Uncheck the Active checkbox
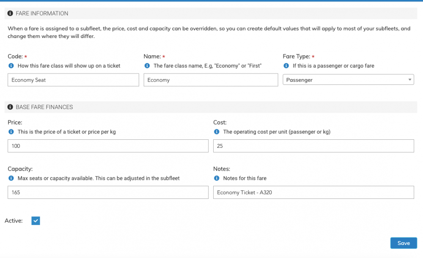 (x=36, y=221)
